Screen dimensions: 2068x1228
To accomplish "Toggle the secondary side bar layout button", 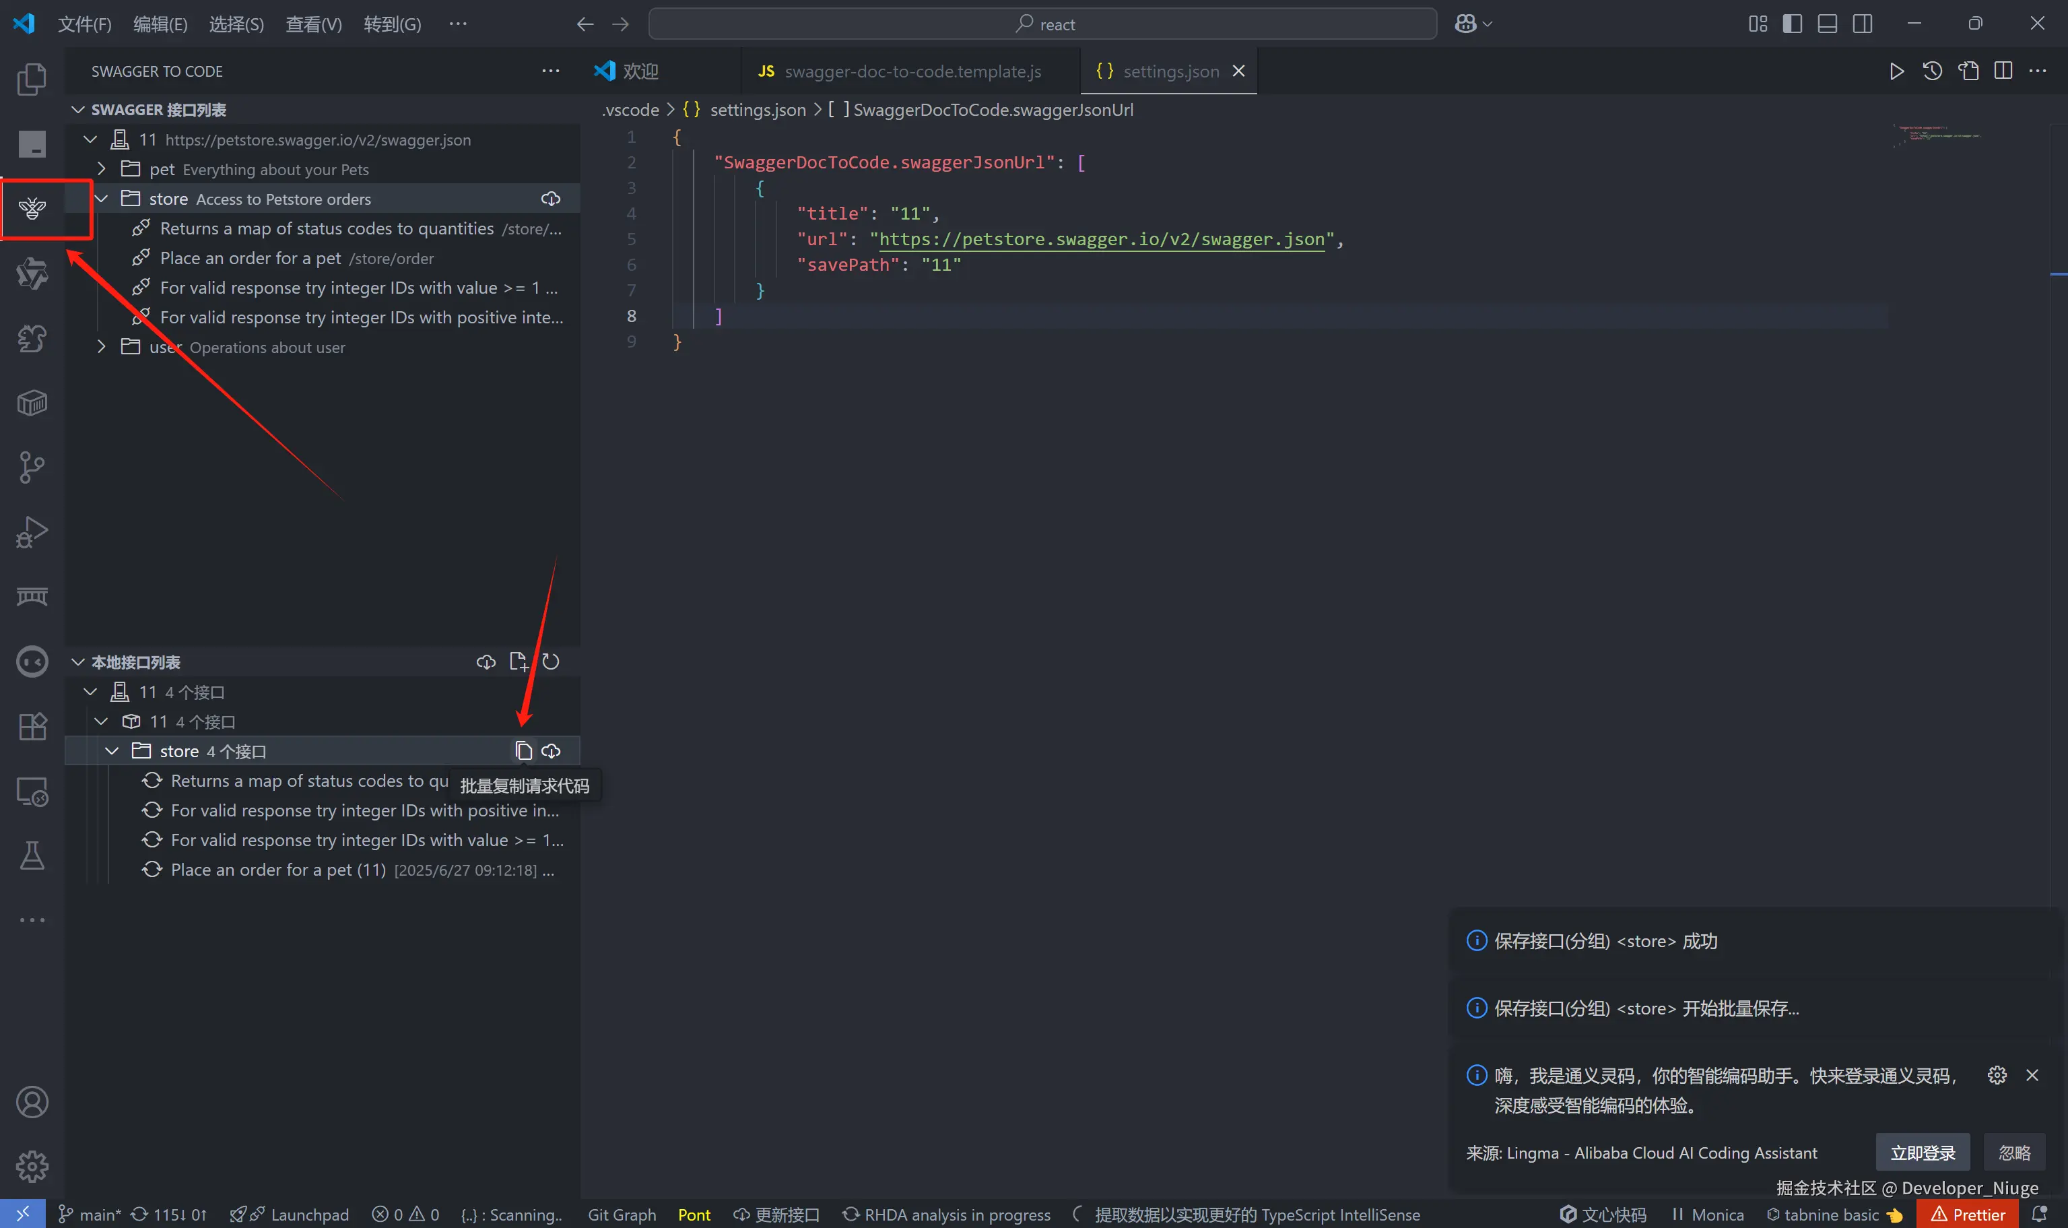I will pyautogui.click(x=1862, y=24).
